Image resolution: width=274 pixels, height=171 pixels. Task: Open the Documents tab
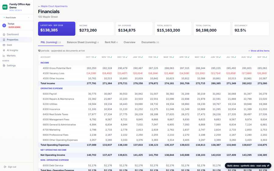150,42
